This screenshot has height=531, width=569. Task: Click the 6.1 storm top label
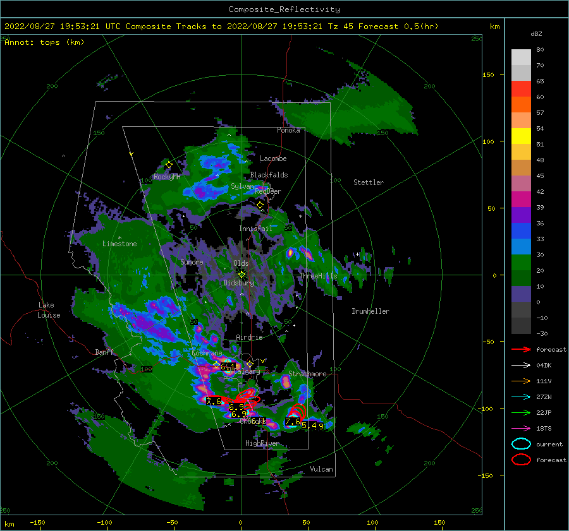point(228,366)
